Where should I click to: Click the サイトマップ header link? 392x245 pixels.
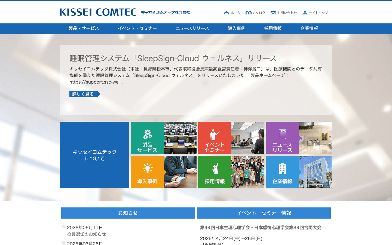tap(318, 13)
